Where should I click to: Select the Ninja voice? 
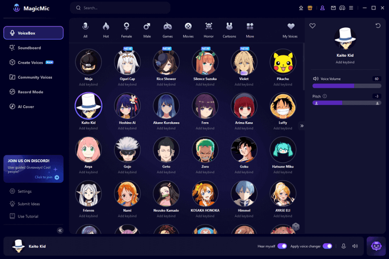88,62
